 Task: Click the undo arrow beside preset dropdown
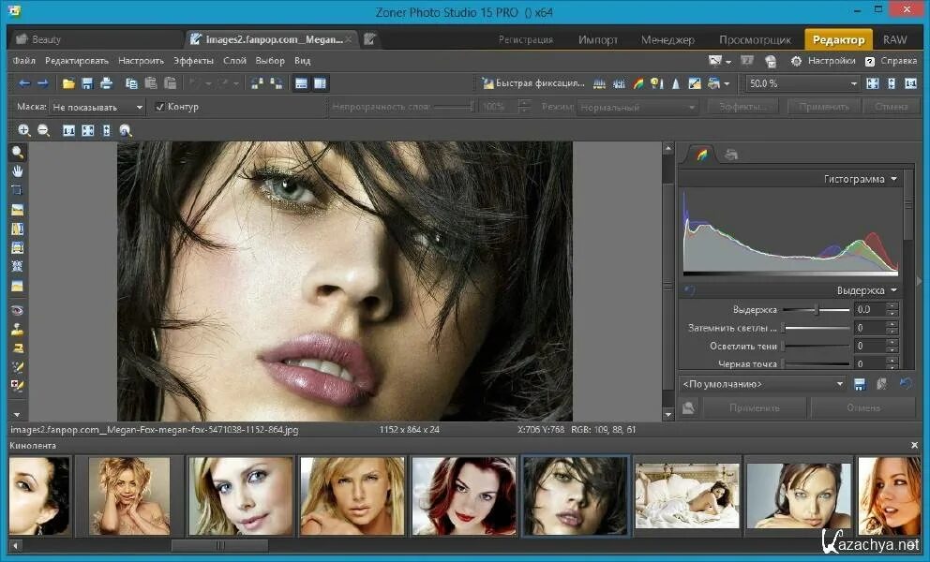[905, 383]
